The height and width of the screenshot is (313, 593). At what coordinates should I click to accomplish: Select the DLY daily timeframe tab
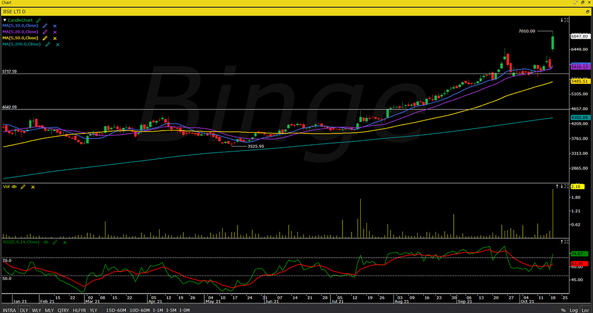click(24, 310)
